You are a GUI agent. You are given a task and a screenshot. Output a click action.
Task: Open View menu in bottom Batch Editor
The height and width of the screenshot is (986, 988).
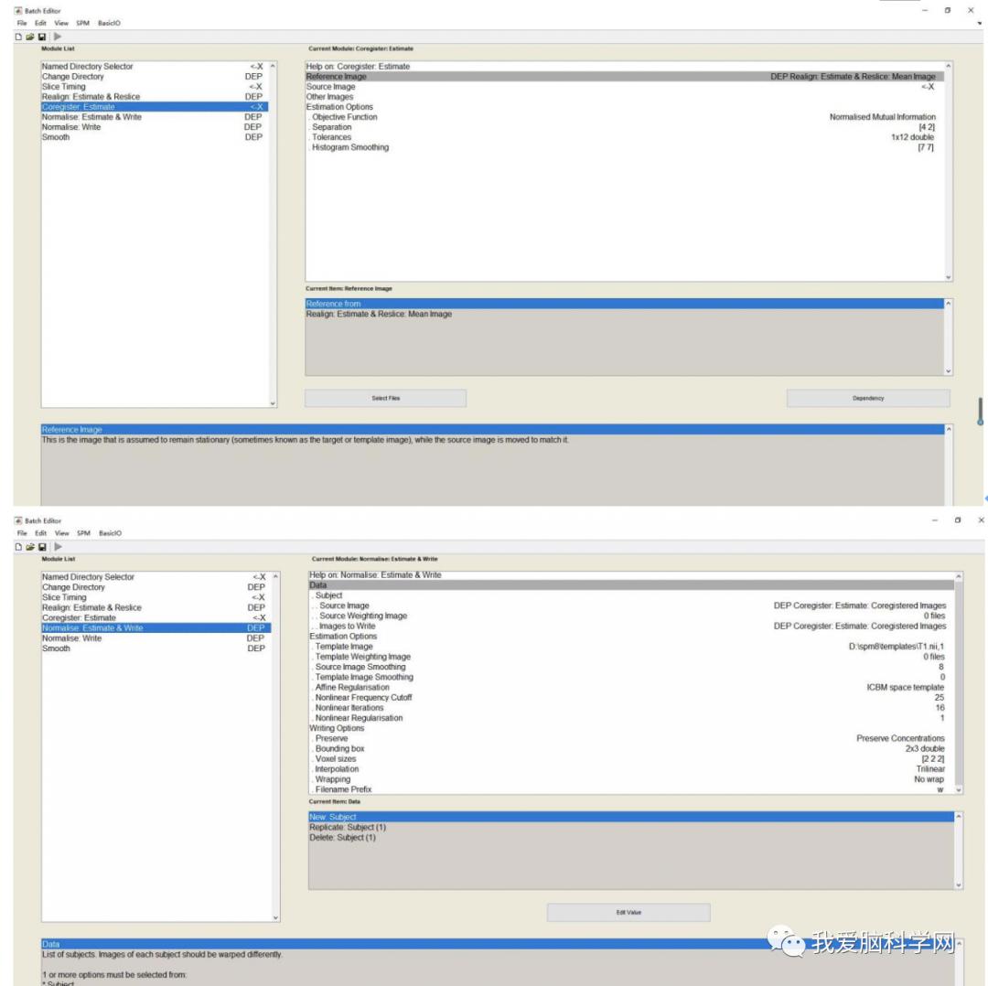coord(61,533)
